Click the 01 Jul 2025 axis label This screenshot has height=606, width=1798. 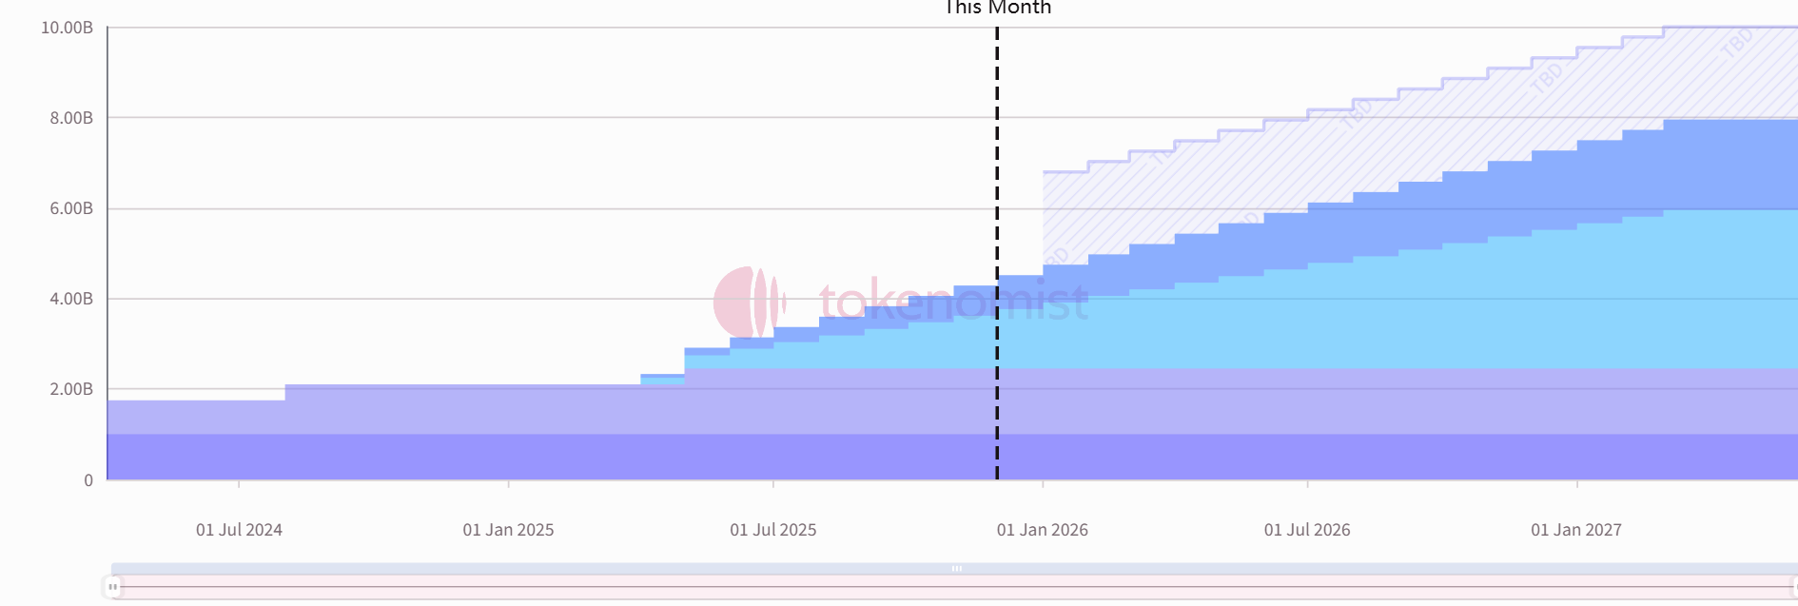click(772, 530)
